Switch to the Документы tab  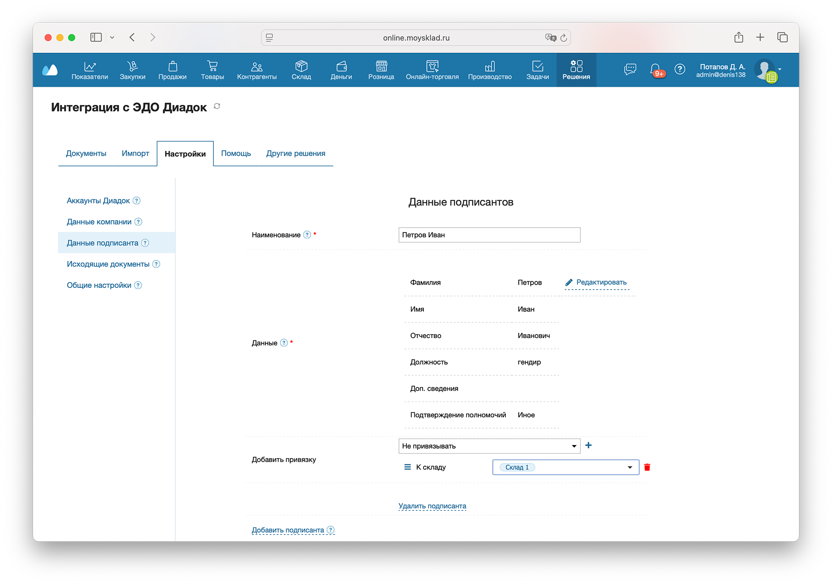(86, 154)
